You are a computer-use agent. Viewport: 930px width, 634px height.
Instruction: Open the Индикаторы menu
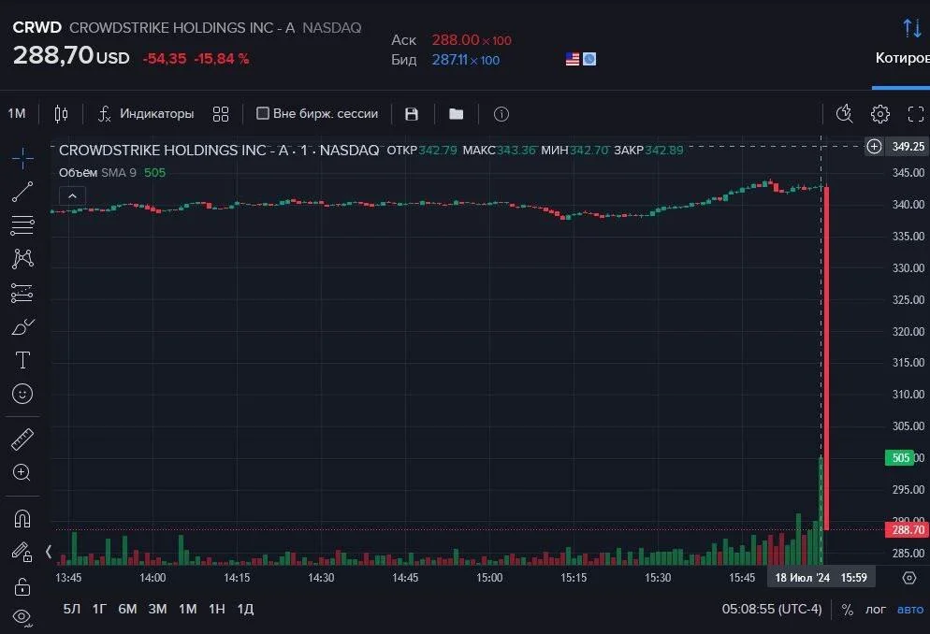point(146,113)
